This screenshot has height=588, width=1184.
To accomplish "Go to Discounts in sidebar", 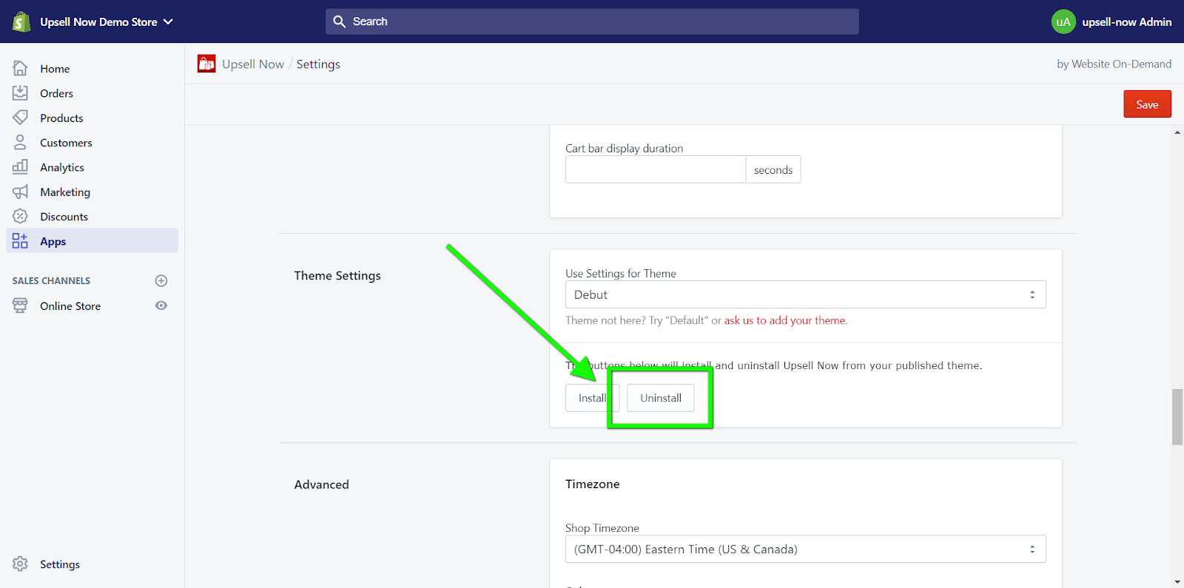I will click(64, 217).
